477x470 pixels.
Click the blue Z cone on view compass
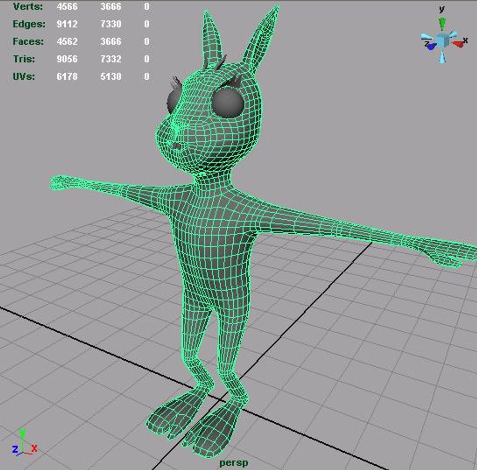[431, 46]
